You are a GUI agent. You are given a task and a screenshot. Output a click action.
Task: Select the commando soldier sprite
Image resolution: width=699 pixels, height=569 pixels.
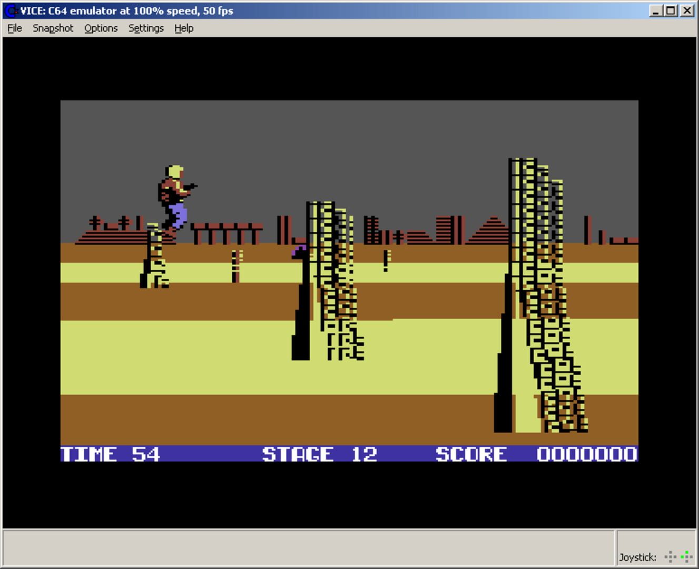[176, 198]
